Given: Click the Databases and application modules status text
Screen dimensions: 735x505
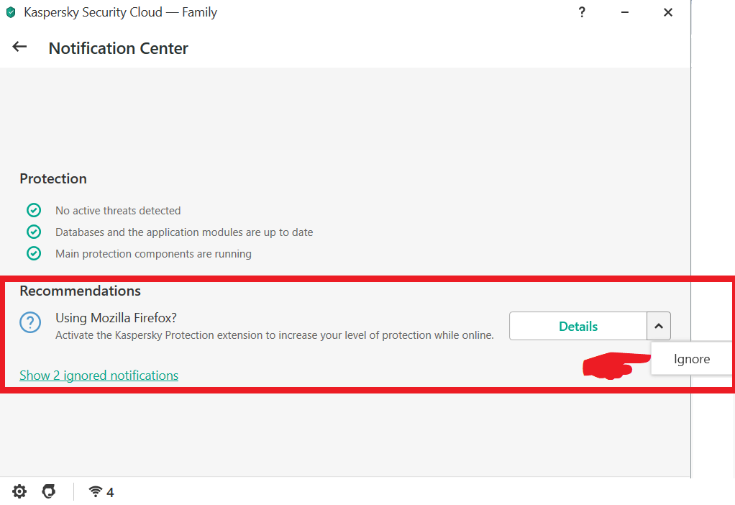Looking at the screenshot, I should 184,232.
